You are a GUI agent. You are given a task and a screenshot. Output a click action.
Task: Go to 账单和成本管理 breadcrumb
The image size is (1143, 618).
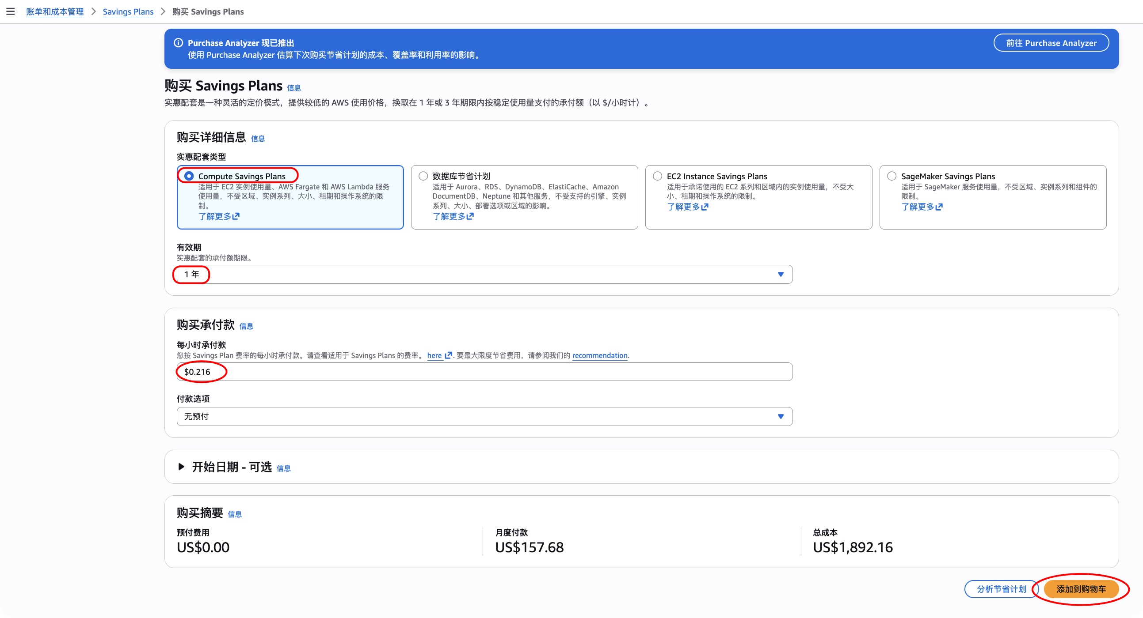[54, 11]
